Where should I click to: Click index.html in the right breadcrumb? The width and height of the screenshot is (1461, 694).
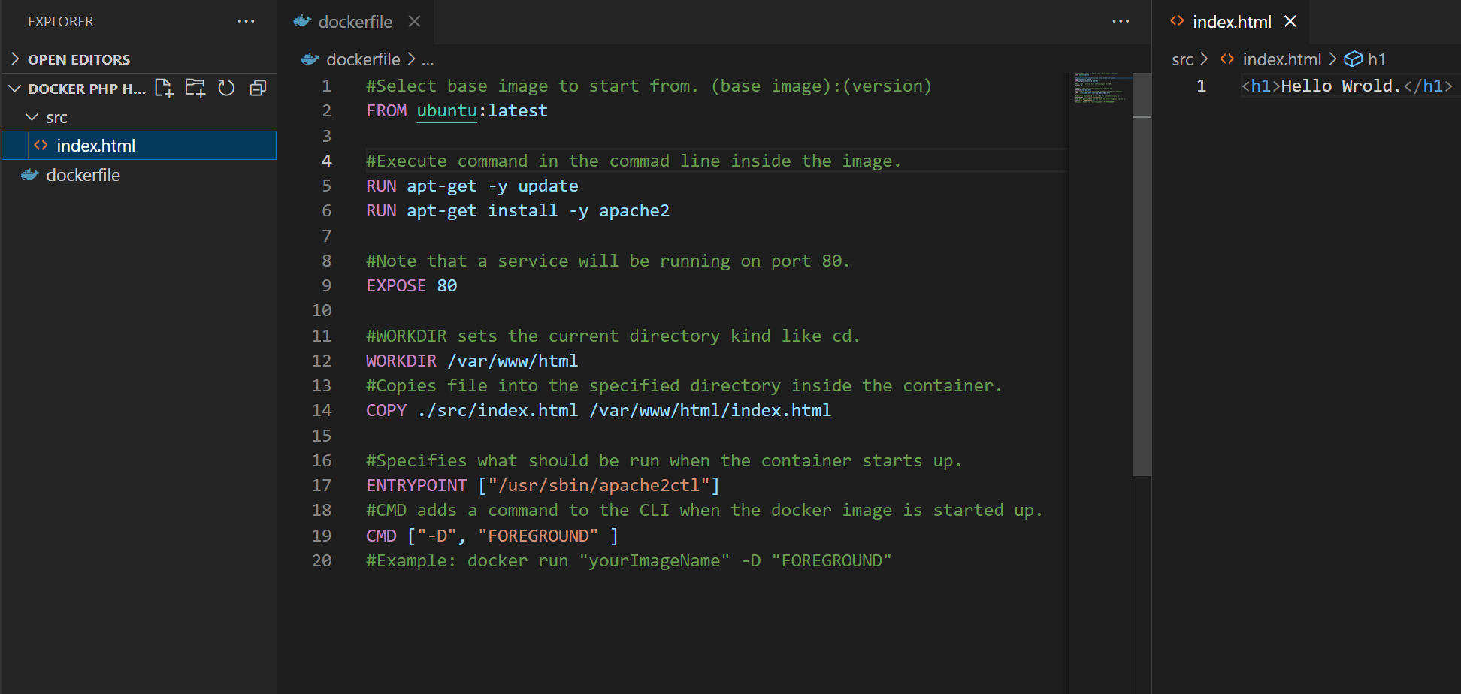click(x=1281, y=59)
